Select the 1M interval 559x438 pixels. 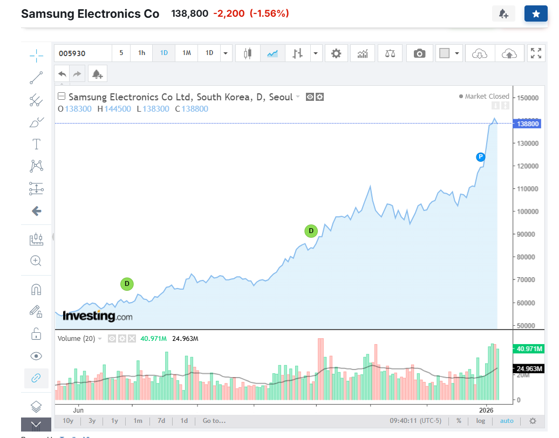187,53
